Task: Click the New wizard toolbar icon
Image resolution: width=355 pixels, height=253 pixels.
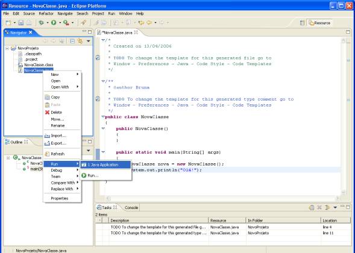Action: click(x=8, y=23)
